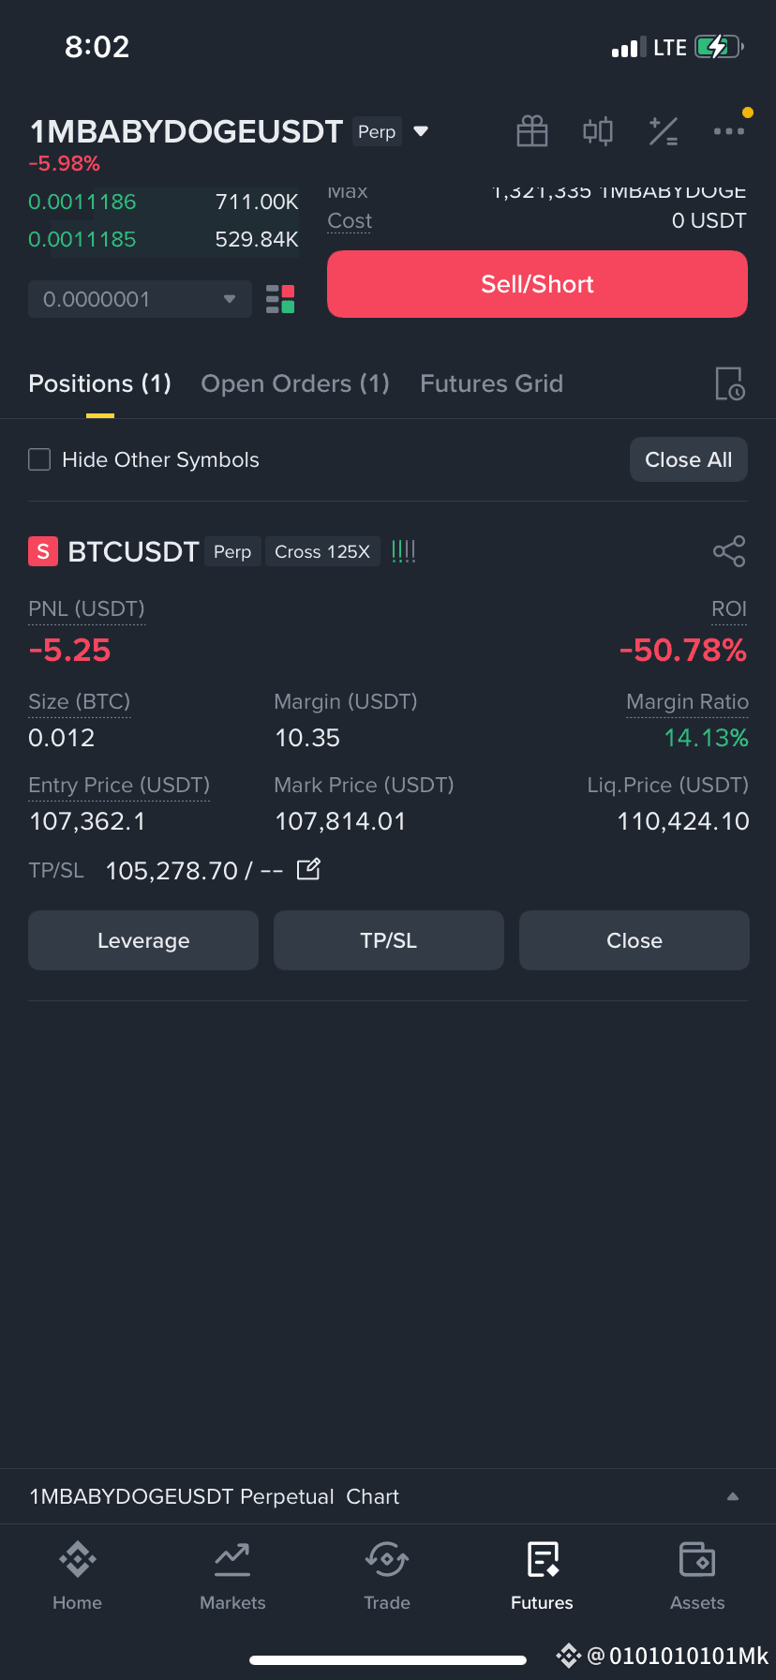Open the order history icon
776x1680 pixels.
pos(730,383)
